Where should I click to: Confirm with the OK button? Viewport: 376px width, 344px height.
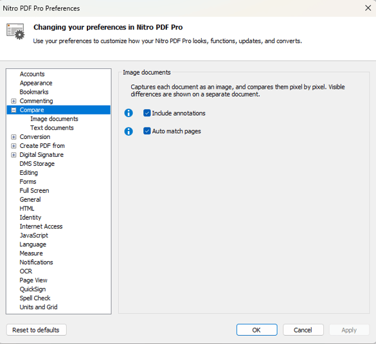coord(257,330)
